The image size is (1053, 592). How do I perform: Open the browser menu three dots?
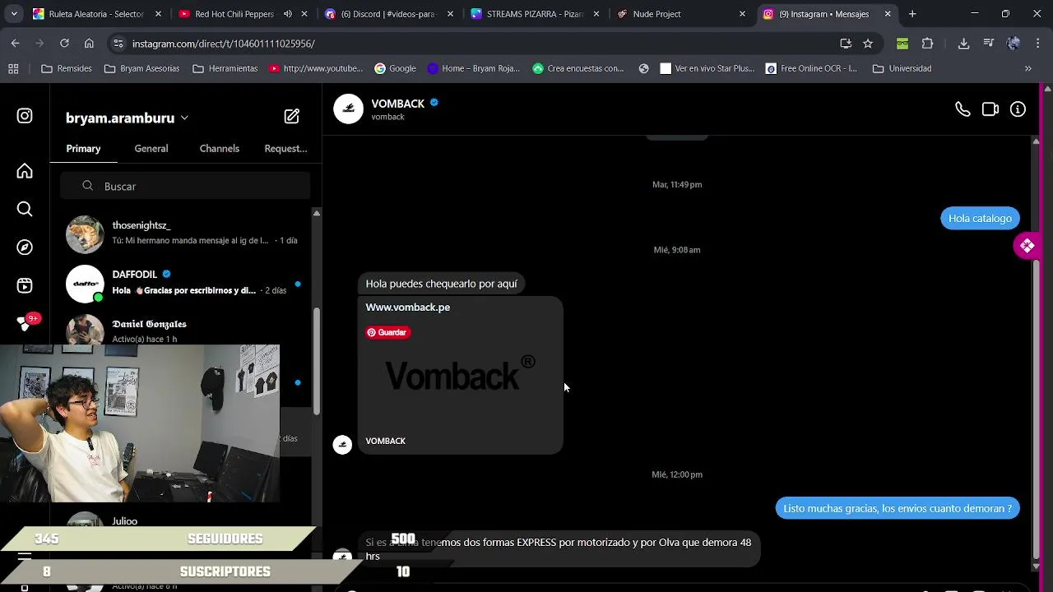pyautogui.click(x=1037, y=44)
